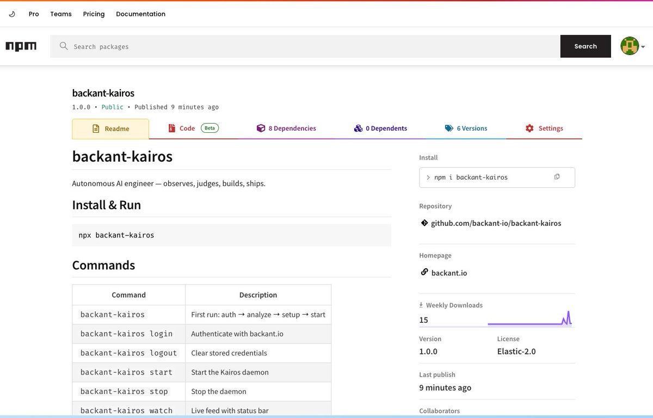
Task: Open the Readme tab
Action: (110, 129)
